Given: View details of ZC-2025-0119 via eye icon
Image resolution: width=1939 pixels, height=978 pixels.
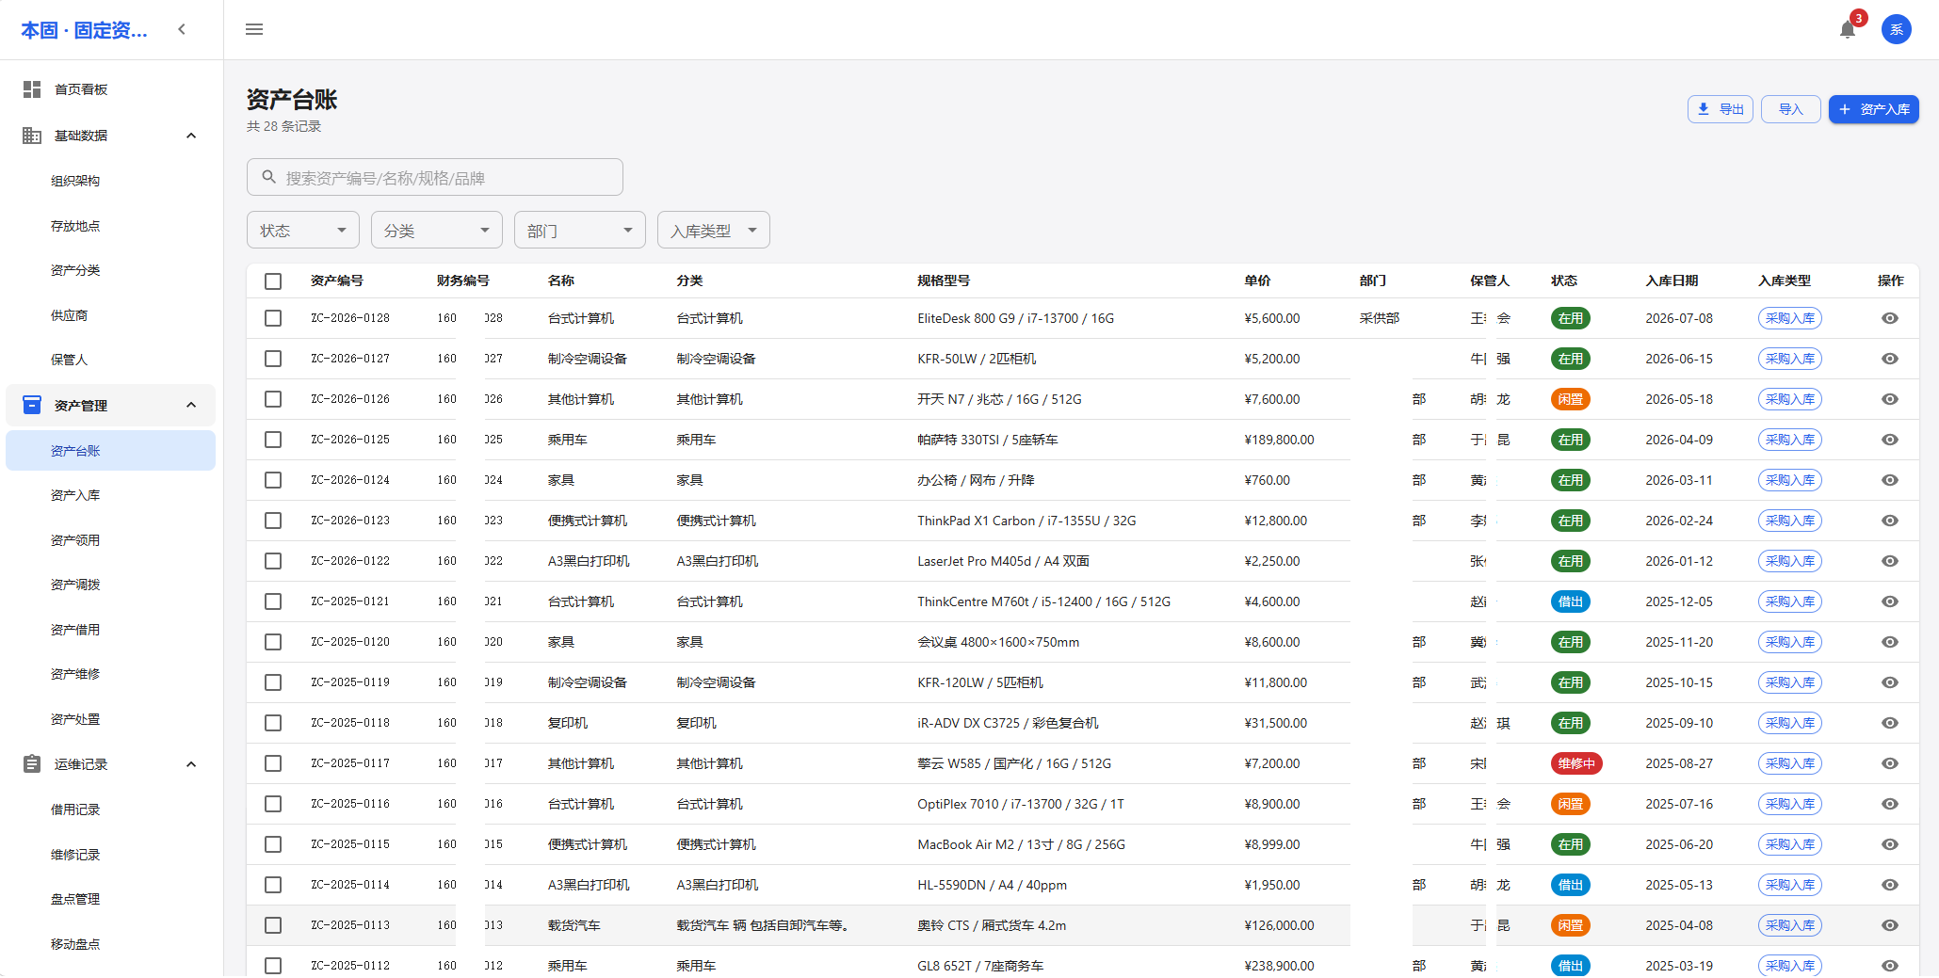Looking at the screenshot, I should (1889, 682).
